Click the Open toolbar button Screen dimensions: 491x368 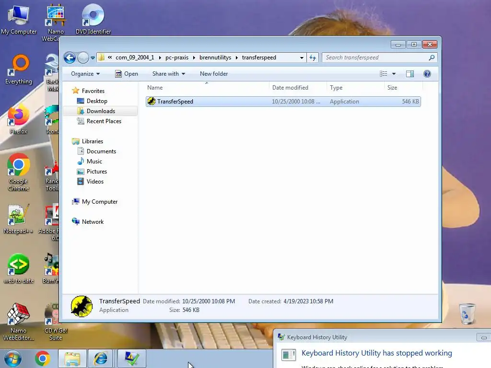tap(127, 74)
